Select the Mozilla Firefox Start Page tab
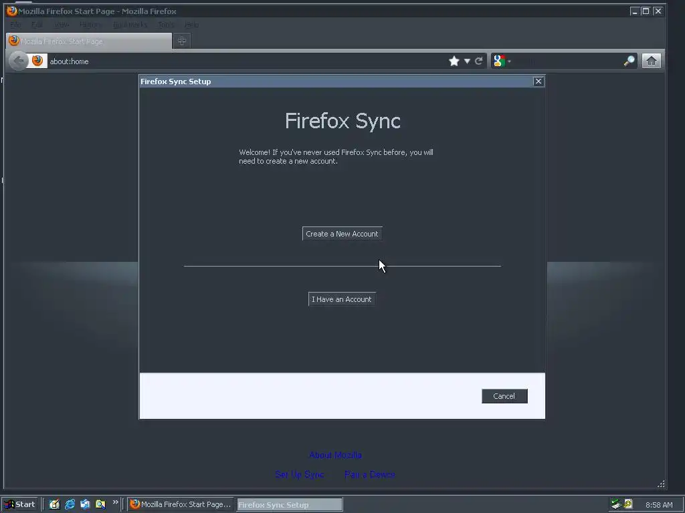The width and height of the screenshot is (685, 513). (x=89, y=41)
